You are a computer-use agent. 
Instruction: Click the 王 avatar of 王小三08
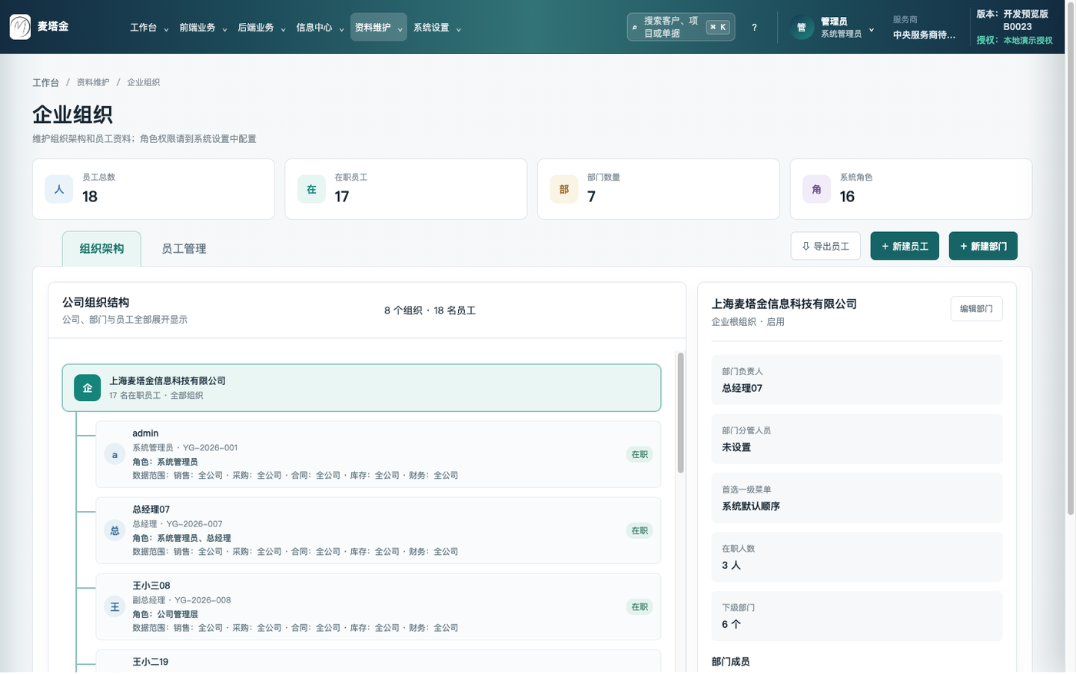115,606
